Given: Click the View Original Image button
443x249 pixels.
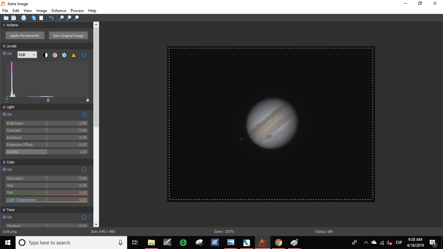Looking at the screenshot, I should (x=68, y=36).
